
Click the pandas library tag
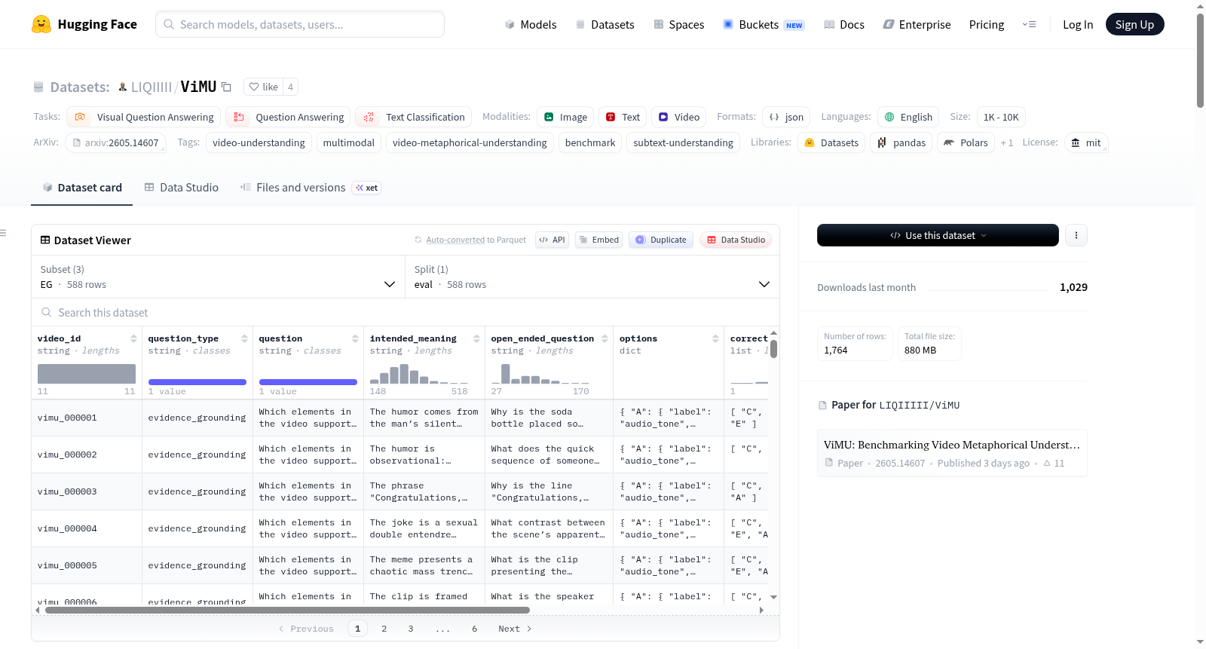click(x=901, y=142)
